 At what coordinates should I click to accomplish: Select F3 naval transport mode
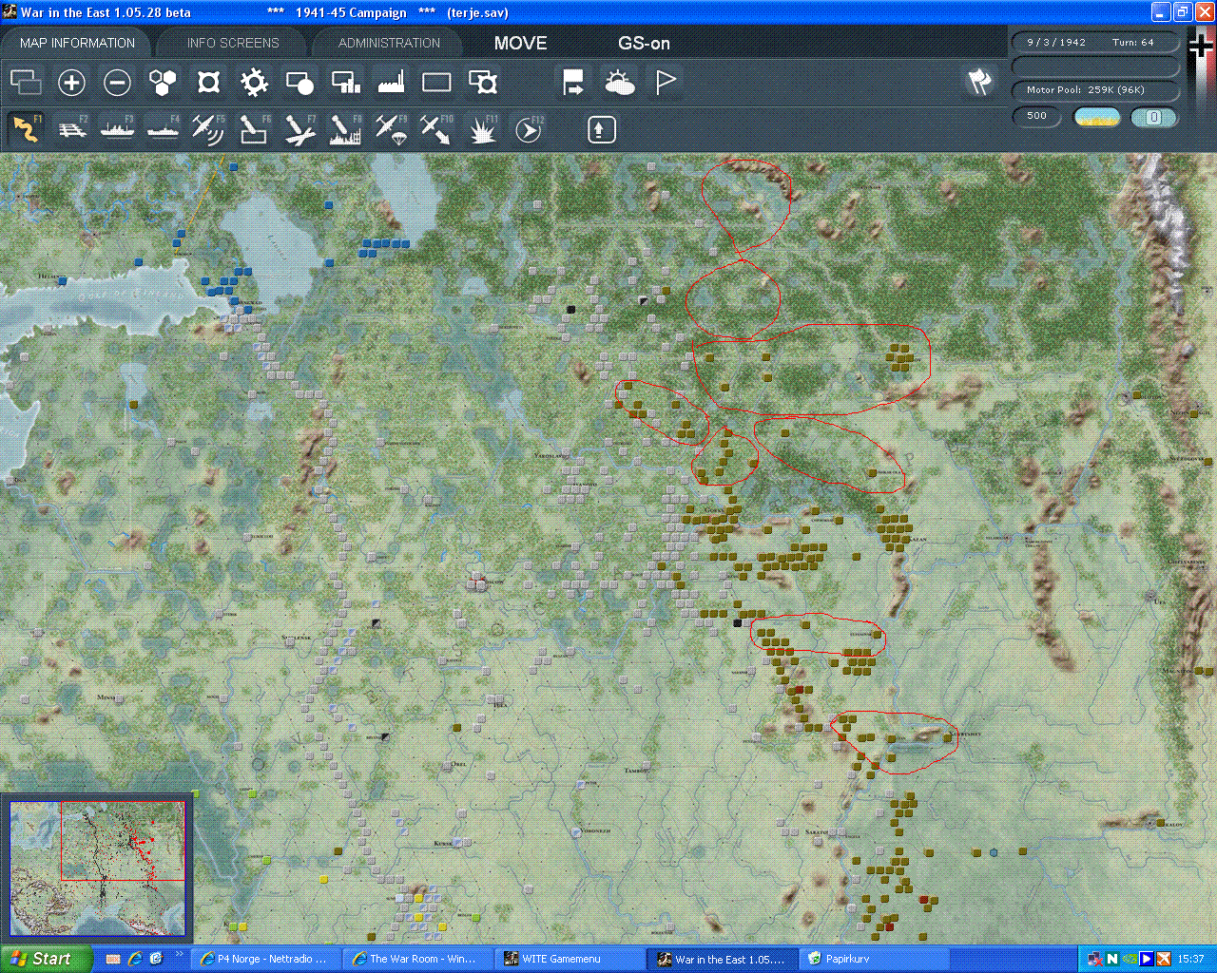[118, 128]
